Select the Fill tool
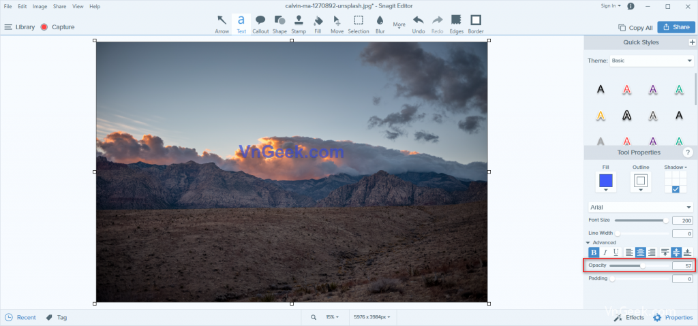698x326 pixels. pos(318,24)
